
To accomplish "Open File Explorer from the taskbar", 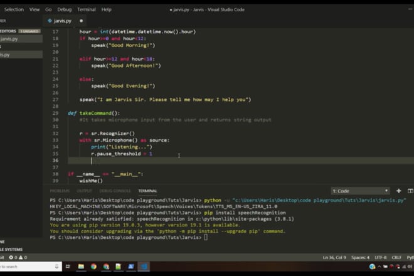I will 81,267.
